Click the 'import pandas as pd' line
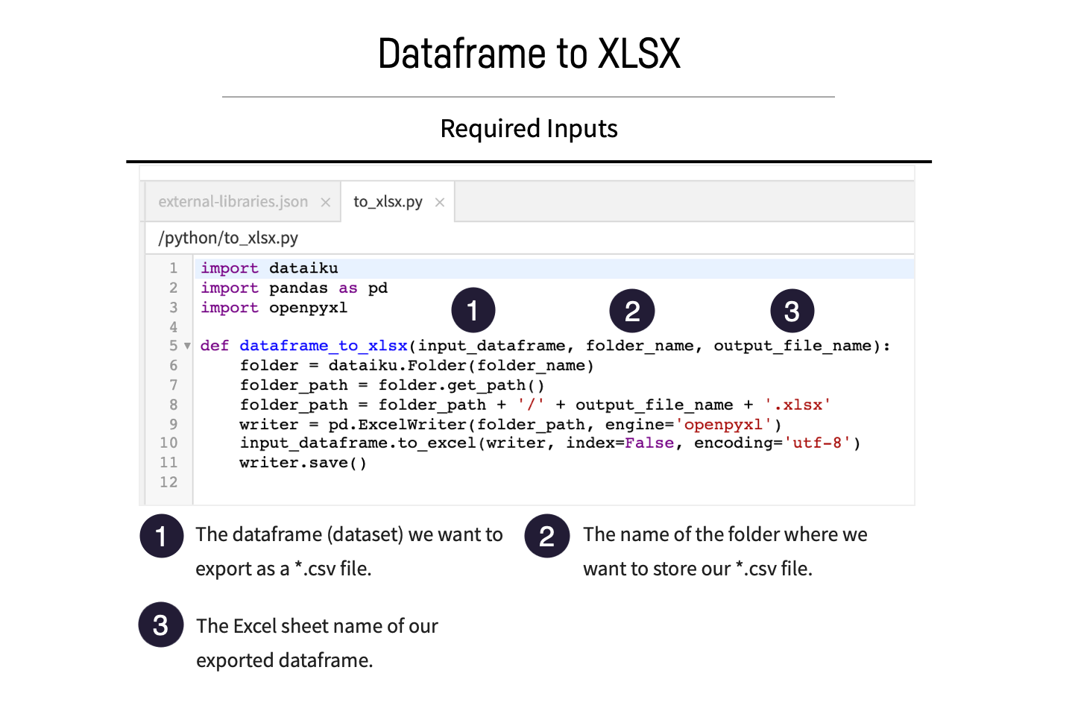The height and width of the screenshot is (714, 1078). [294, 288]
